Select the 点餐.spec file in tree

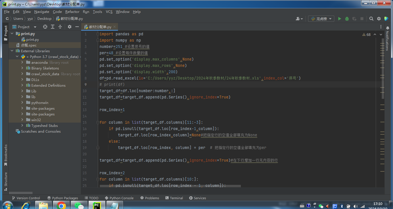pyautogui.click(x=45, y=45)
